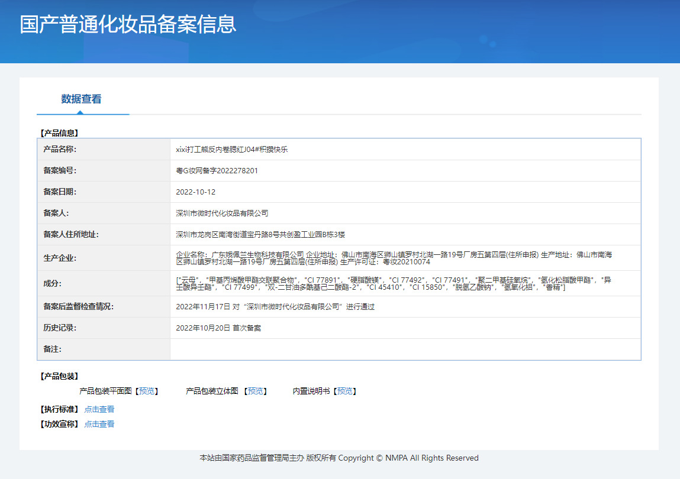Open the 内置说明书 preview link
This screenshot has height=479, width=680.
[x=345, y=391]
